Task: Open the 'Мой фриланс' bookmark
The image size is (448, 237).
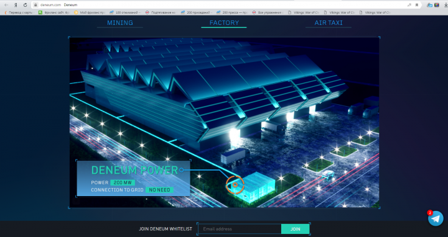Action: click(90, 12)
